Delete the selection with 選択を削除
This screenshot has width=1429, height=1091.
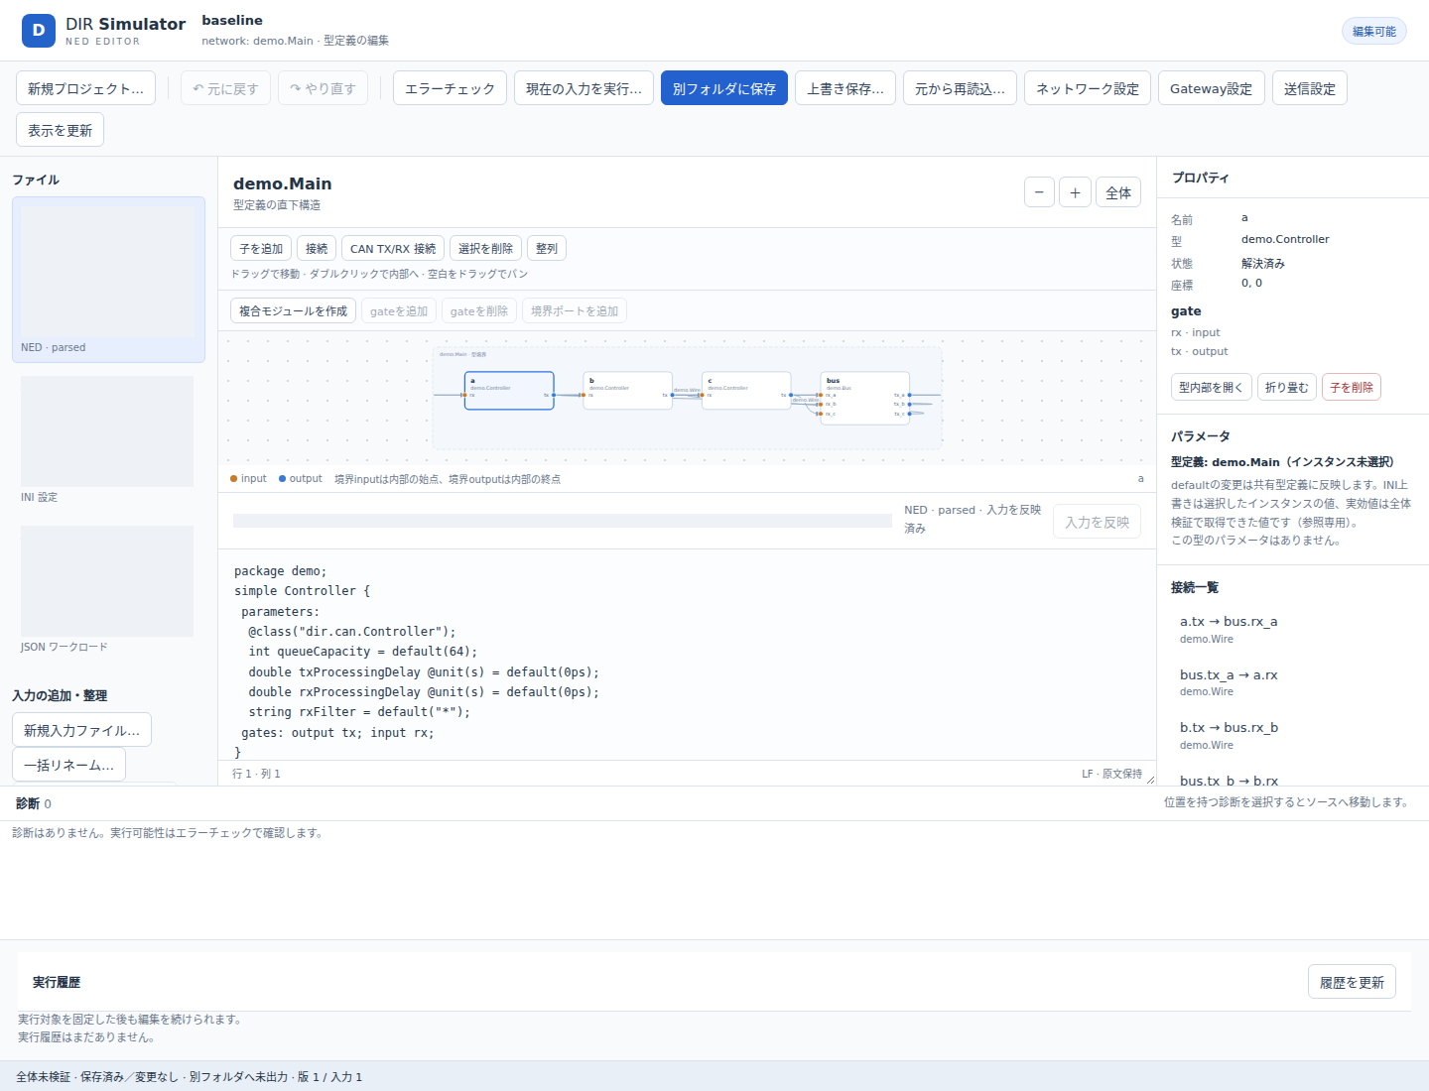pos(485,248)
